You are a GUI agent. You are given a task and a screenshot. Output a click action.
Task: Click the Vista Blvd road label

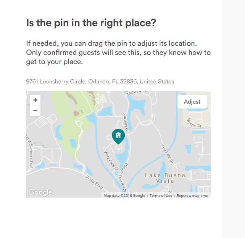click(x=94, y=182)
